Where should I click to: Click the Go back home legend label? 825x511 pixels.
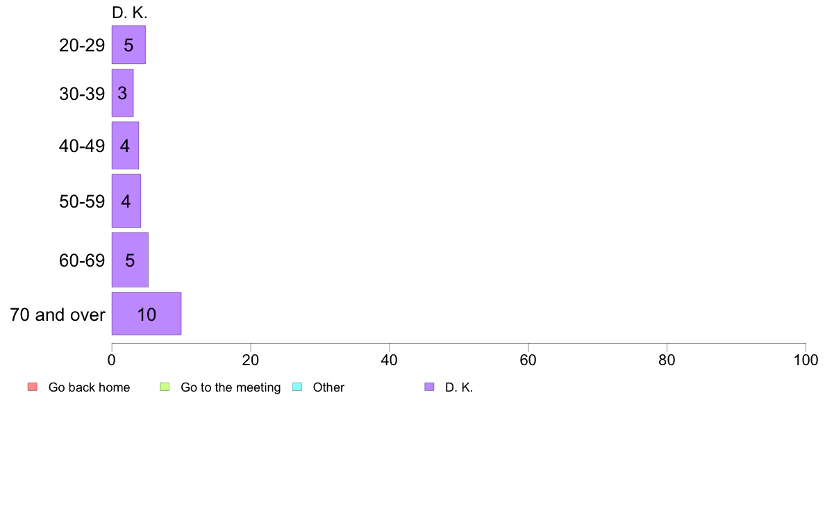click(89, 387)
